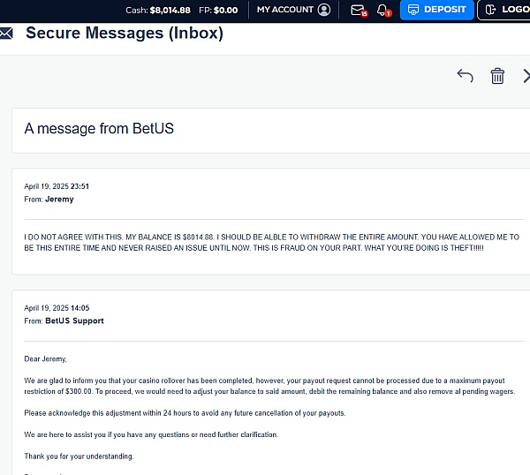Click the Secure Messages (Inbox) heading
This screenshot has width=530, height=475.
click(125, 33)
